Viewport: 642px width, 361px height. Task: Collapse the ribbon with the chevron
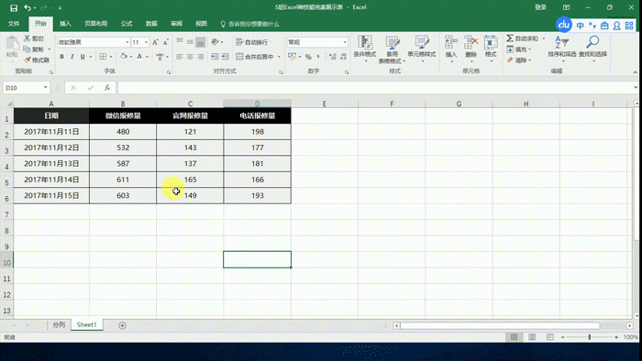pos(635,72)
